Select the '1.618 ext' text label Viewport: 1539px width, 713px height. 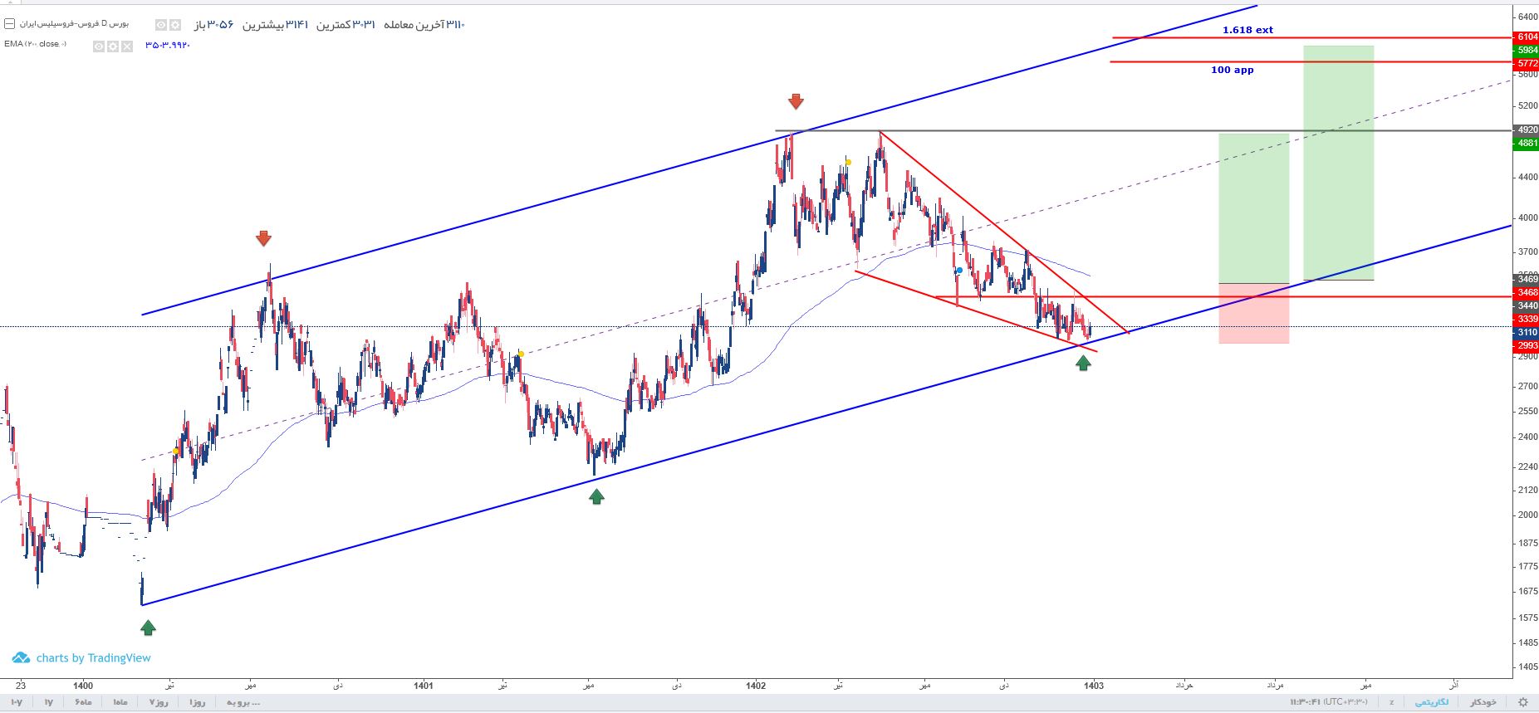(x=1247, y=30)
